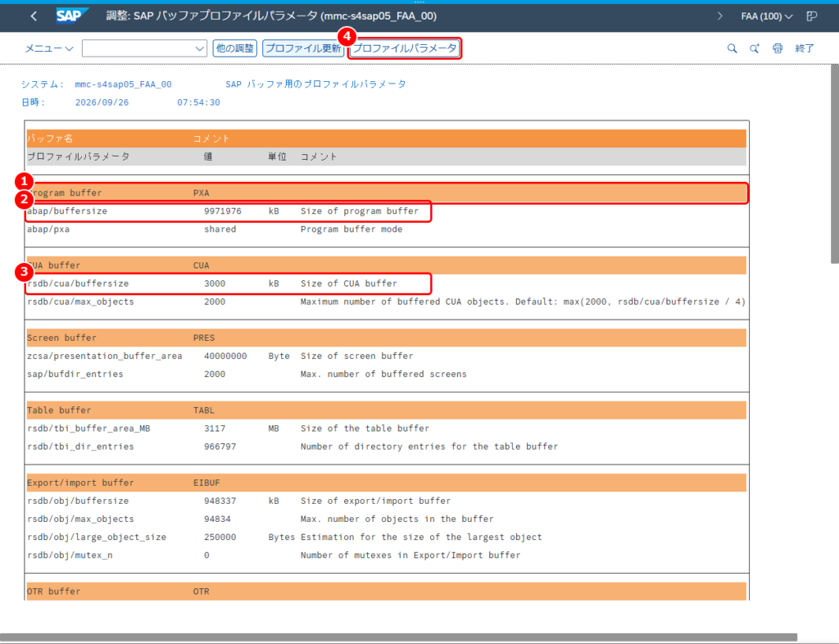839x644 pixels.
Task: Click vertical scrollbar on the right
Action: point(834,164)
